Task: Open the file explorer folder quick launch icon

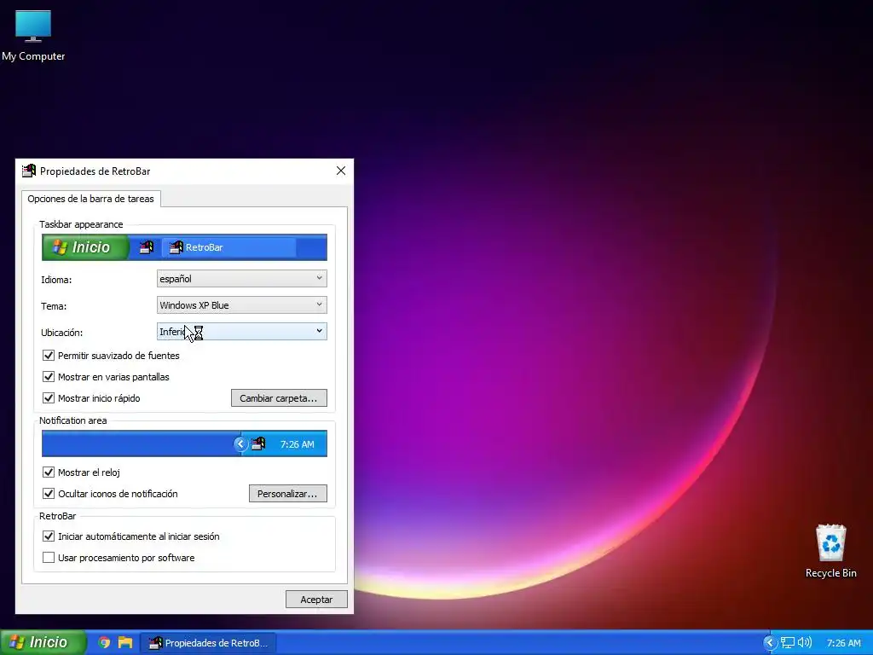Action: tap(125, 643)
